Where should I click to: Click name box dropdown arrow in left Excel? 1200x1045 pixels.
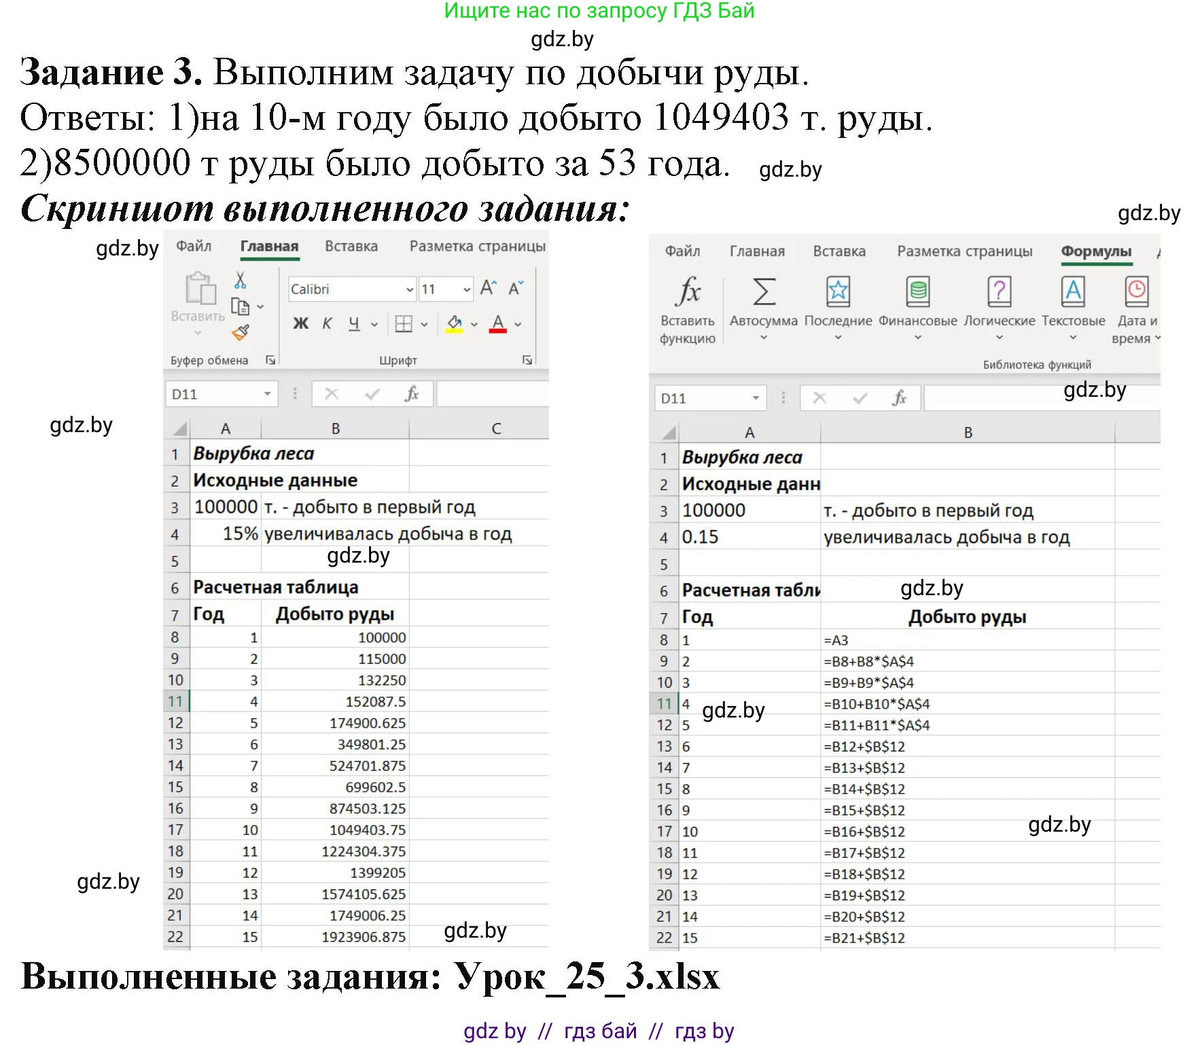click(268, 394)
